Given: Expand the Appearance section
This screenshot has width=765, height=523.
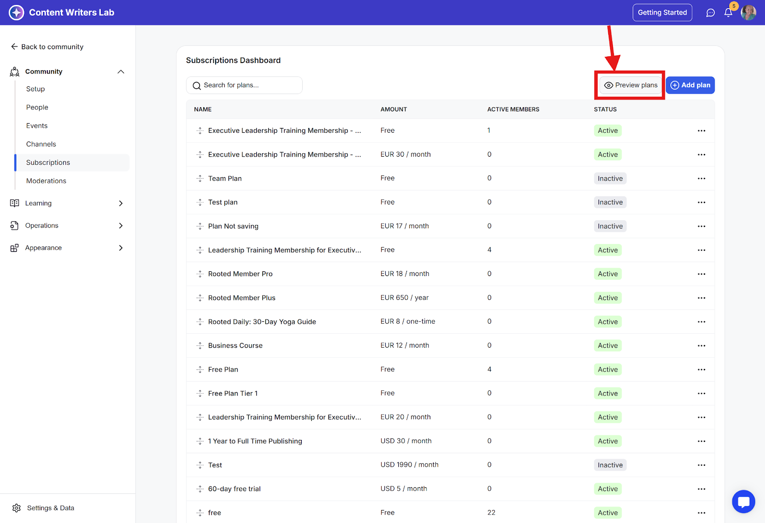Looking at the screenshot, I should (121, 248).
